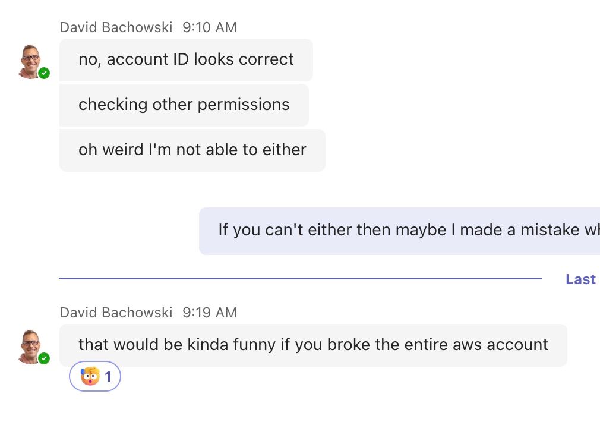Click green presence badge on upper avatar
The height and width of the screenshot is (422, 600).
point(44,73)
